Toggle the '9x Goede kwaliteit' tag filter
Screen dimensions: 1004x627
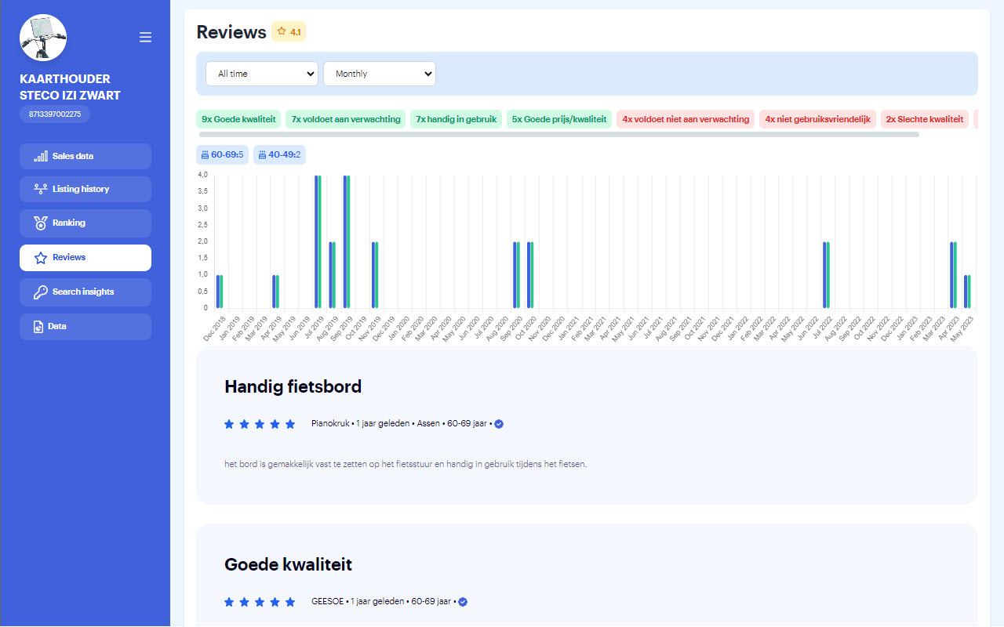[238, 119]
